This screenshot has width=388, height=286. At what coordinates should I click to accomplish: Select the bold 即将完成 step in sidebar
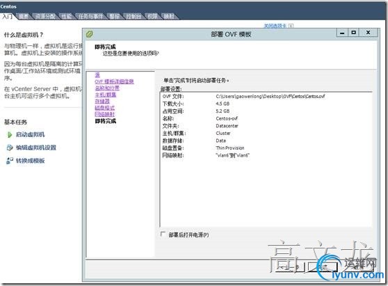coord(106,121)
